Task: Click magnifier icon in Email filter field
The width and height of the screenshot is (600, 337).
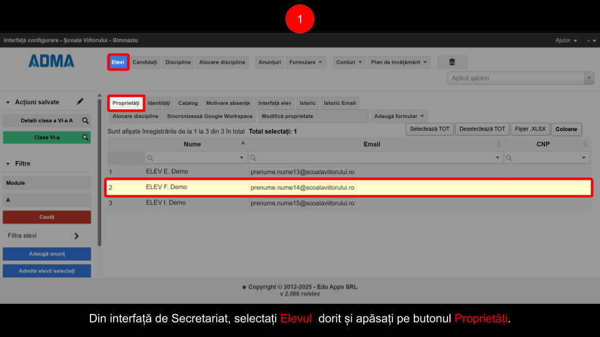Action: (253, 158)
